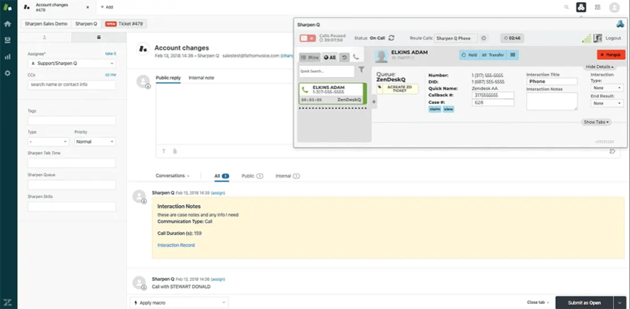Click the Sharpen logo in the panel header
The width and height of the screenshot is (630, 309).
pyautogui.click(x=620, y=24)
